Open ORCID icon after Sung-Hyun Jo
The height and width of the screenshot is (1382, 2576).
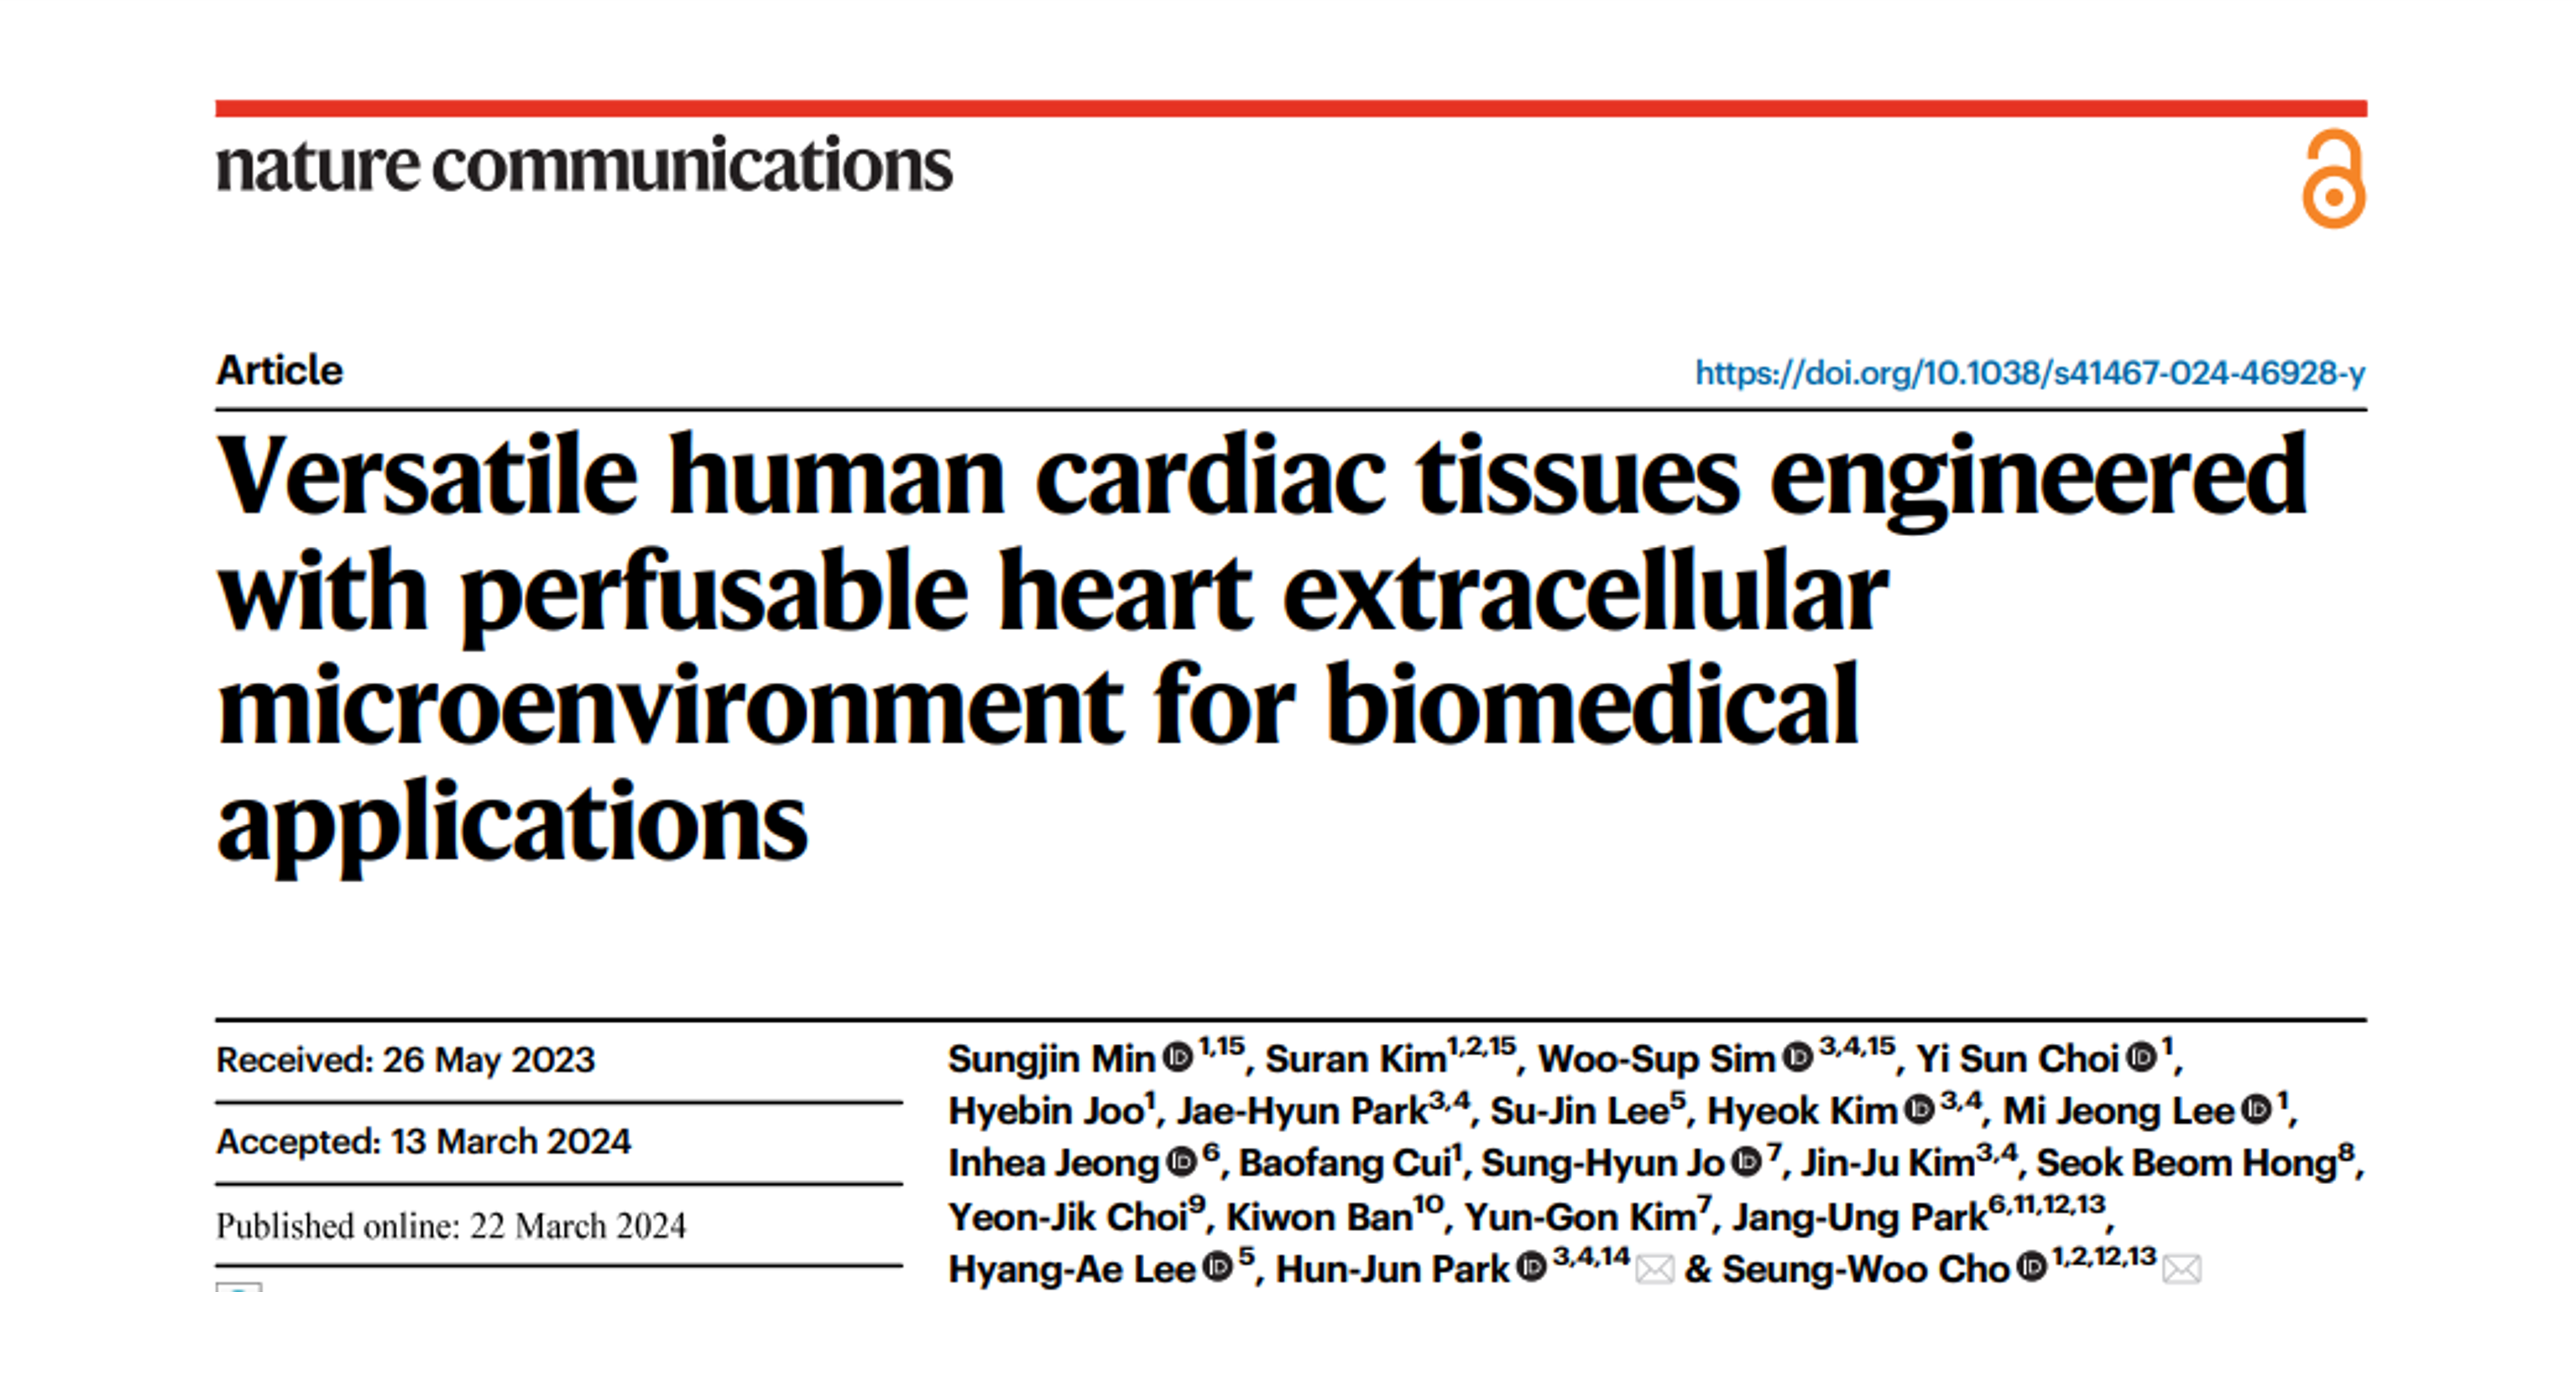1746,1161
